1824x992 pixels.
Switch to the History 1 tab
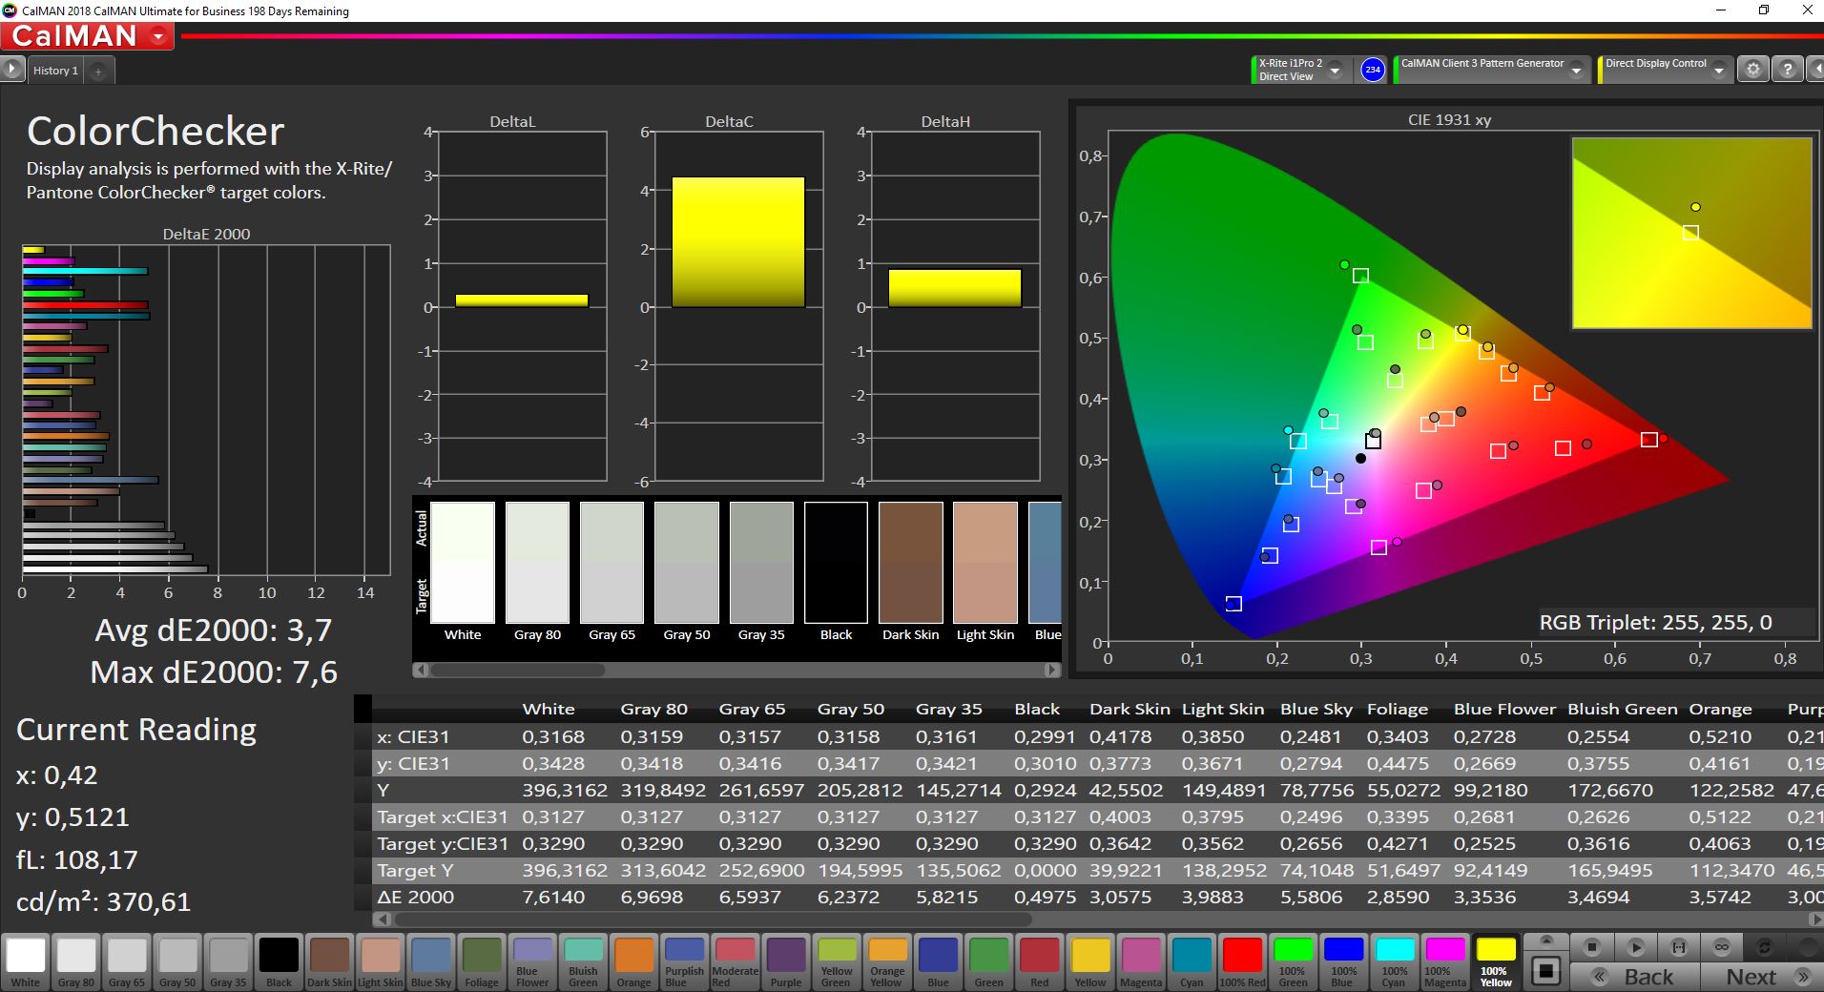(x=55, y=71)
